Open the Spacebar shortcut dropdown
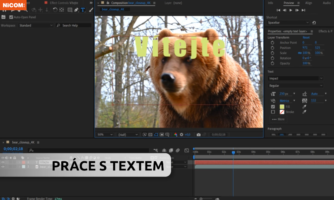Screen dimensions: 334x200 pyautogui.click(x=288, y=23)
